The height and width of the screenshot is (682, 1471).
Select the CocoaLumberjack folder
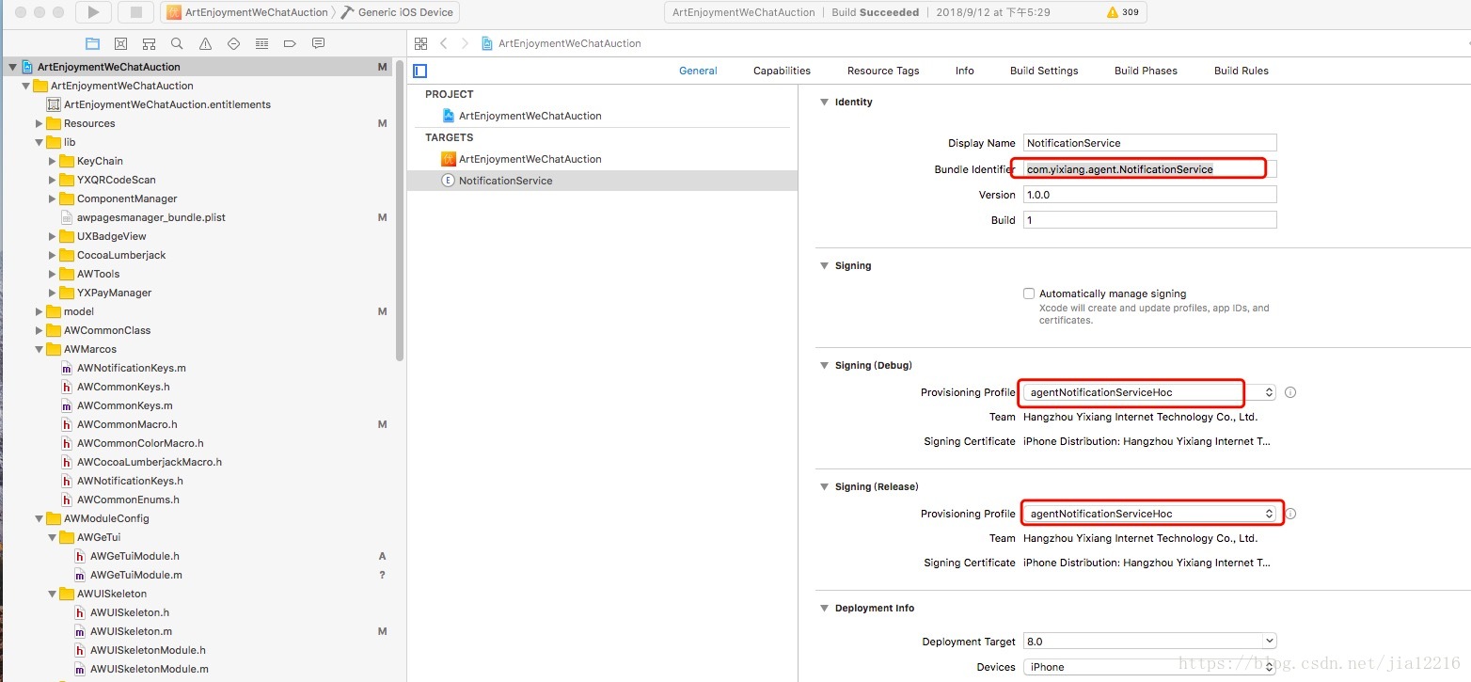pyautogui.click(x=120, y=255)
